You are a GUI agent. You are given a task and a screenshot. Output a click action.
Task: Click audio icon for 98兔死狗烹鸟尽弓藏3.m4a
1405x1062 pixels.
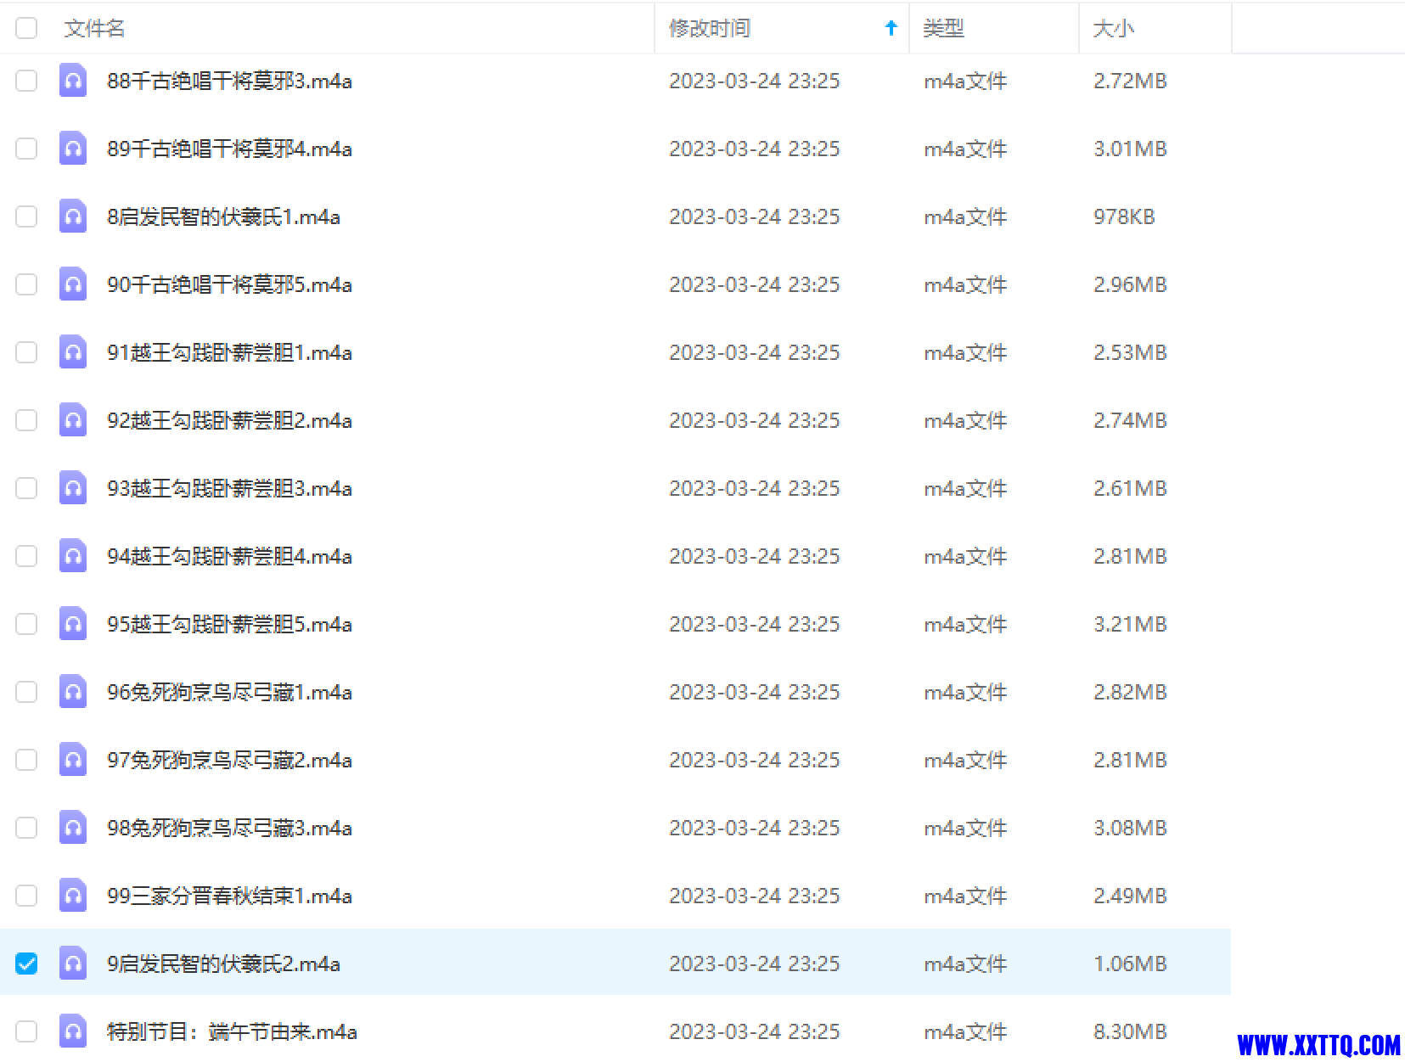coord(73,828)
